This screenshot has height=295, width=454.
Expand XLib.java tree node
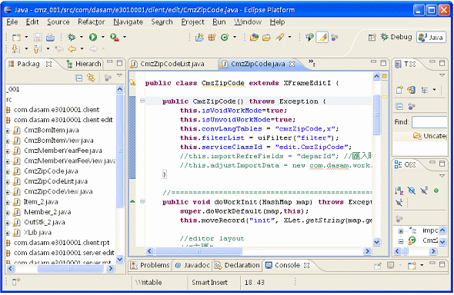8,233
